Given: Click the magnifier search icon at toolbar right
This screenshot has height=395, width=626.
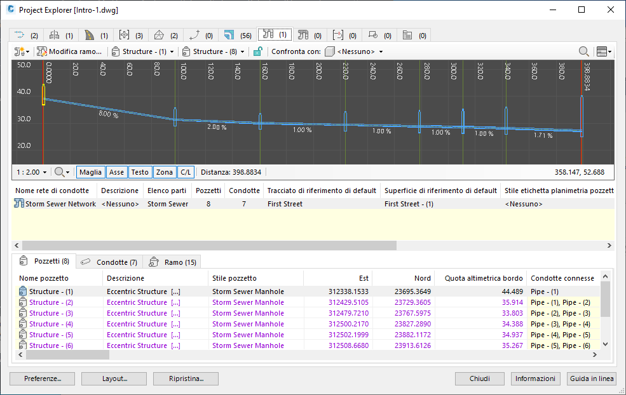Looking at the screenshot, I should coord(583,51).
